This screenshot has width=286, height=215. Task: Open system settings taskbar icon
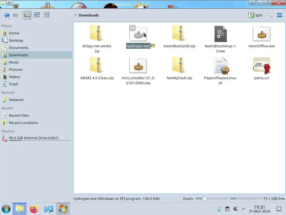49,209
